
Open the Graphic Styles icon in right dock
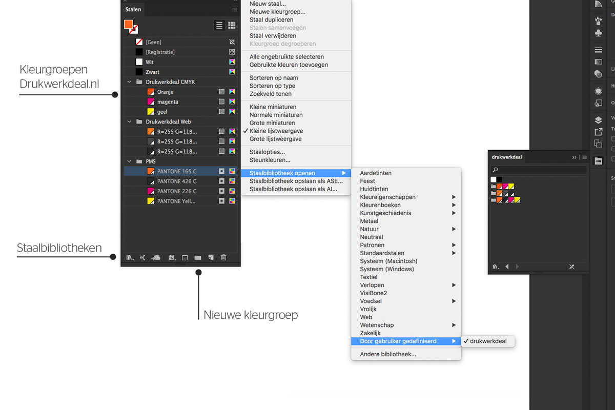coord(598,103)
